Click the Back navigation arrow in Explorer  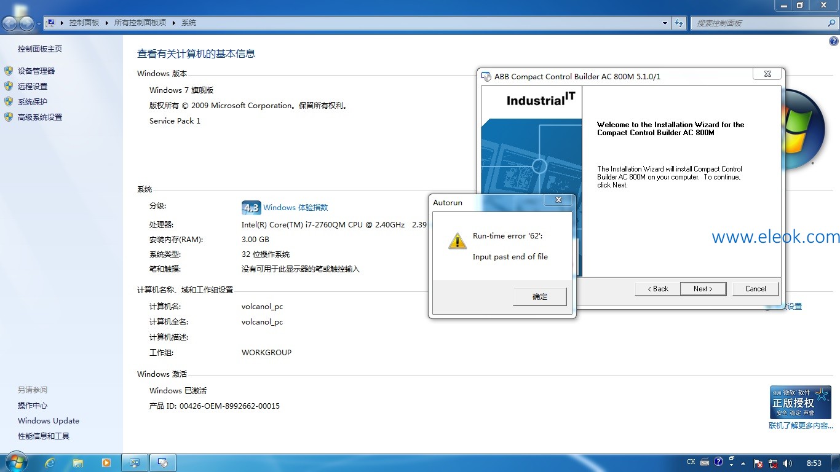tap(10, 23)
